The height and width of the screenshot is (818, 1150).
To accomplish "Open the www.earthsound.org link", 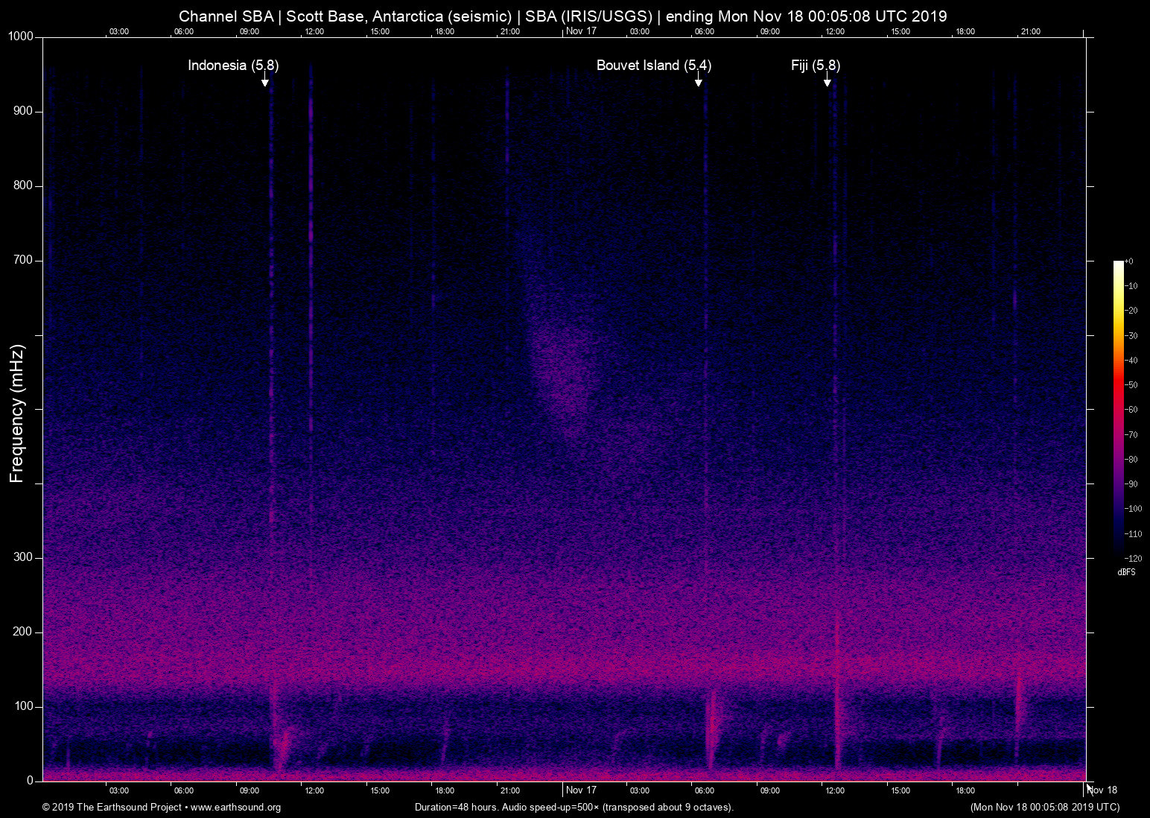I will point(237,807).
